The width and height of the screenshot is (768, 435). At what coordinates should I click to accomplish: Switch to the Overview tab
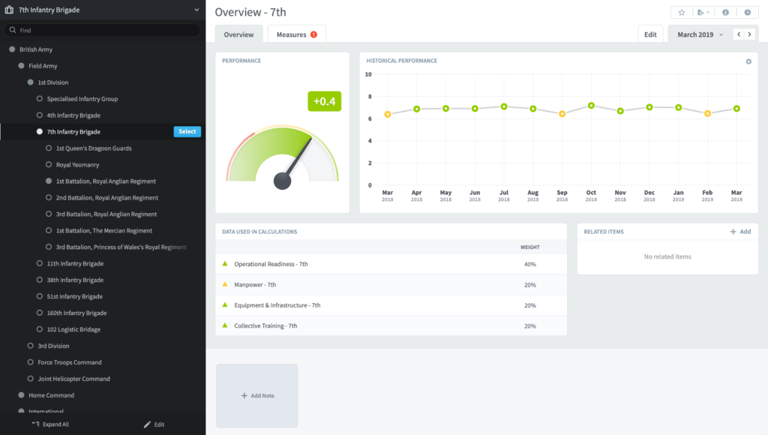coord(238,34)
